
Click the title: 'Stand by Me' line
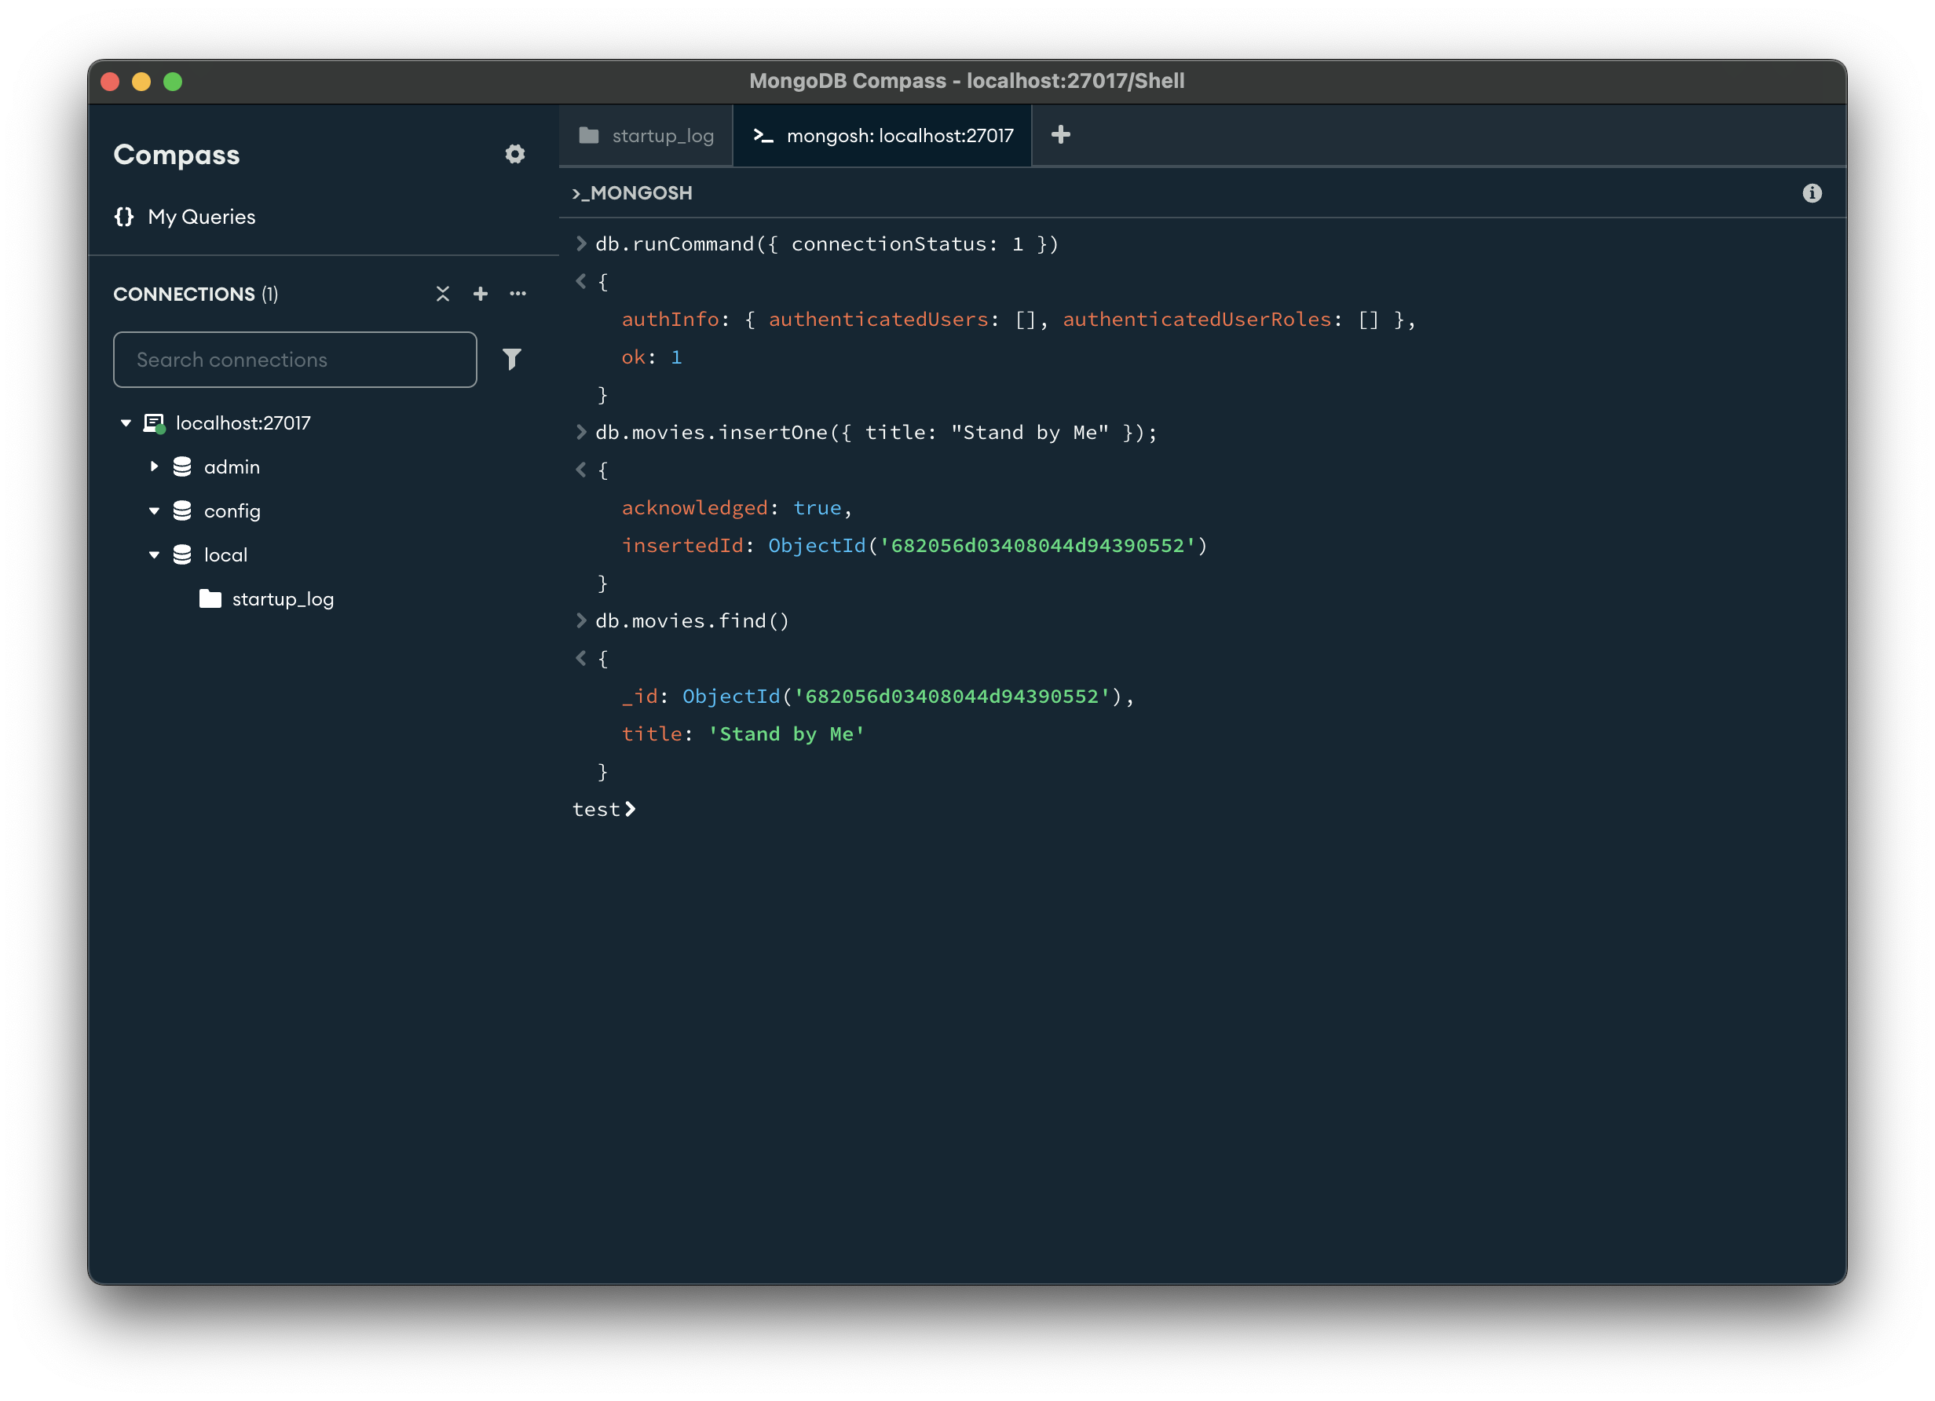pyautogui.click(x=743, y=733)
